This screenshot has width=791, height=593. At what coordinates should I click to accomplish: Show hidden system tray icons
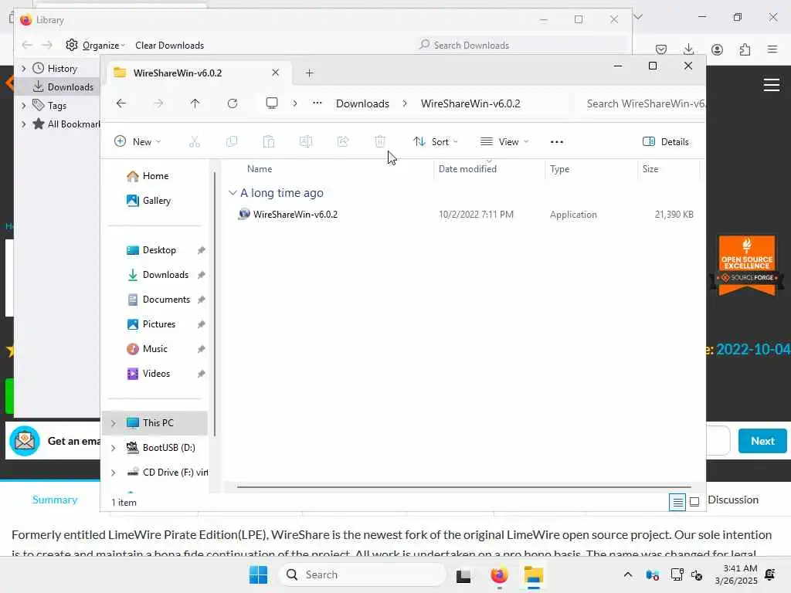pyautogui.click(x=628, y=574)
